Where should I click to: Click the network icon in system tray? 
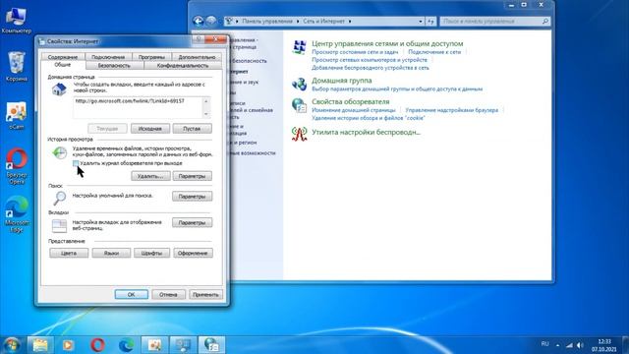pyautogui.click(x=569, y=345)
